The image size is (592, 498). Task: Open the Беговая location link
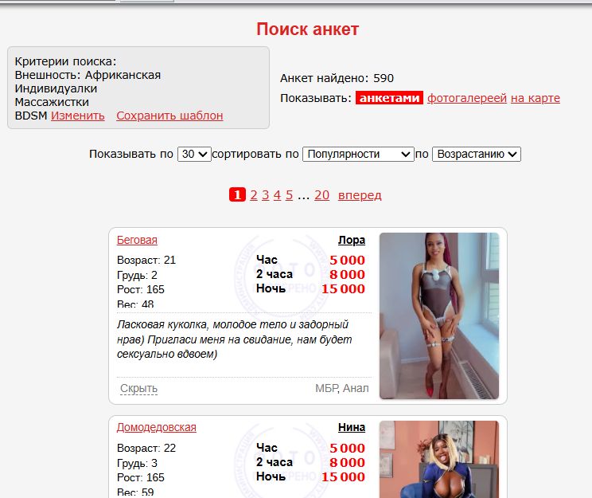click(137, 240)
